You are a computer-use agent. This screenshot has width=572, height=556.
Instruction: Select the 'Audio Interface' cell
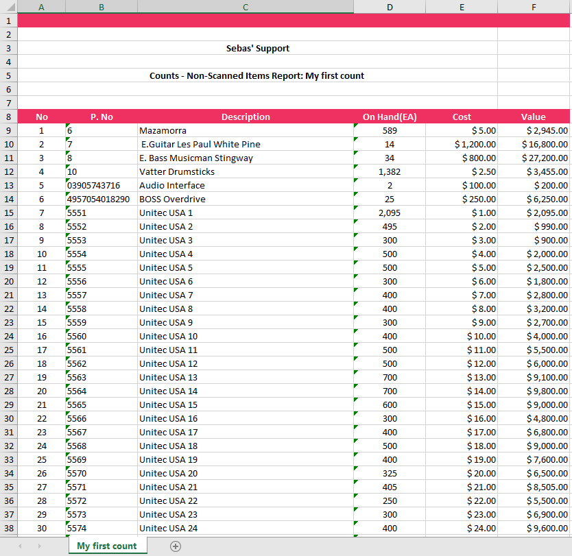pyautogui.click(x=246, y=186)
